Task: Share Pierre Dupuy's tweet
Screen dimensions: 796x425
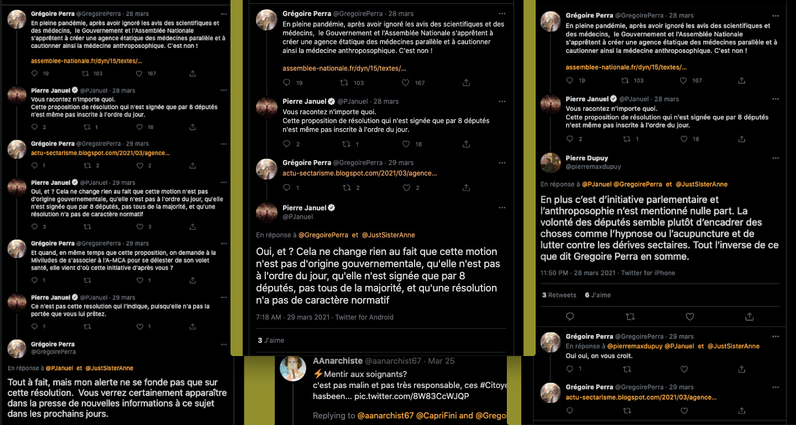Action: click(x=749, y=317)
